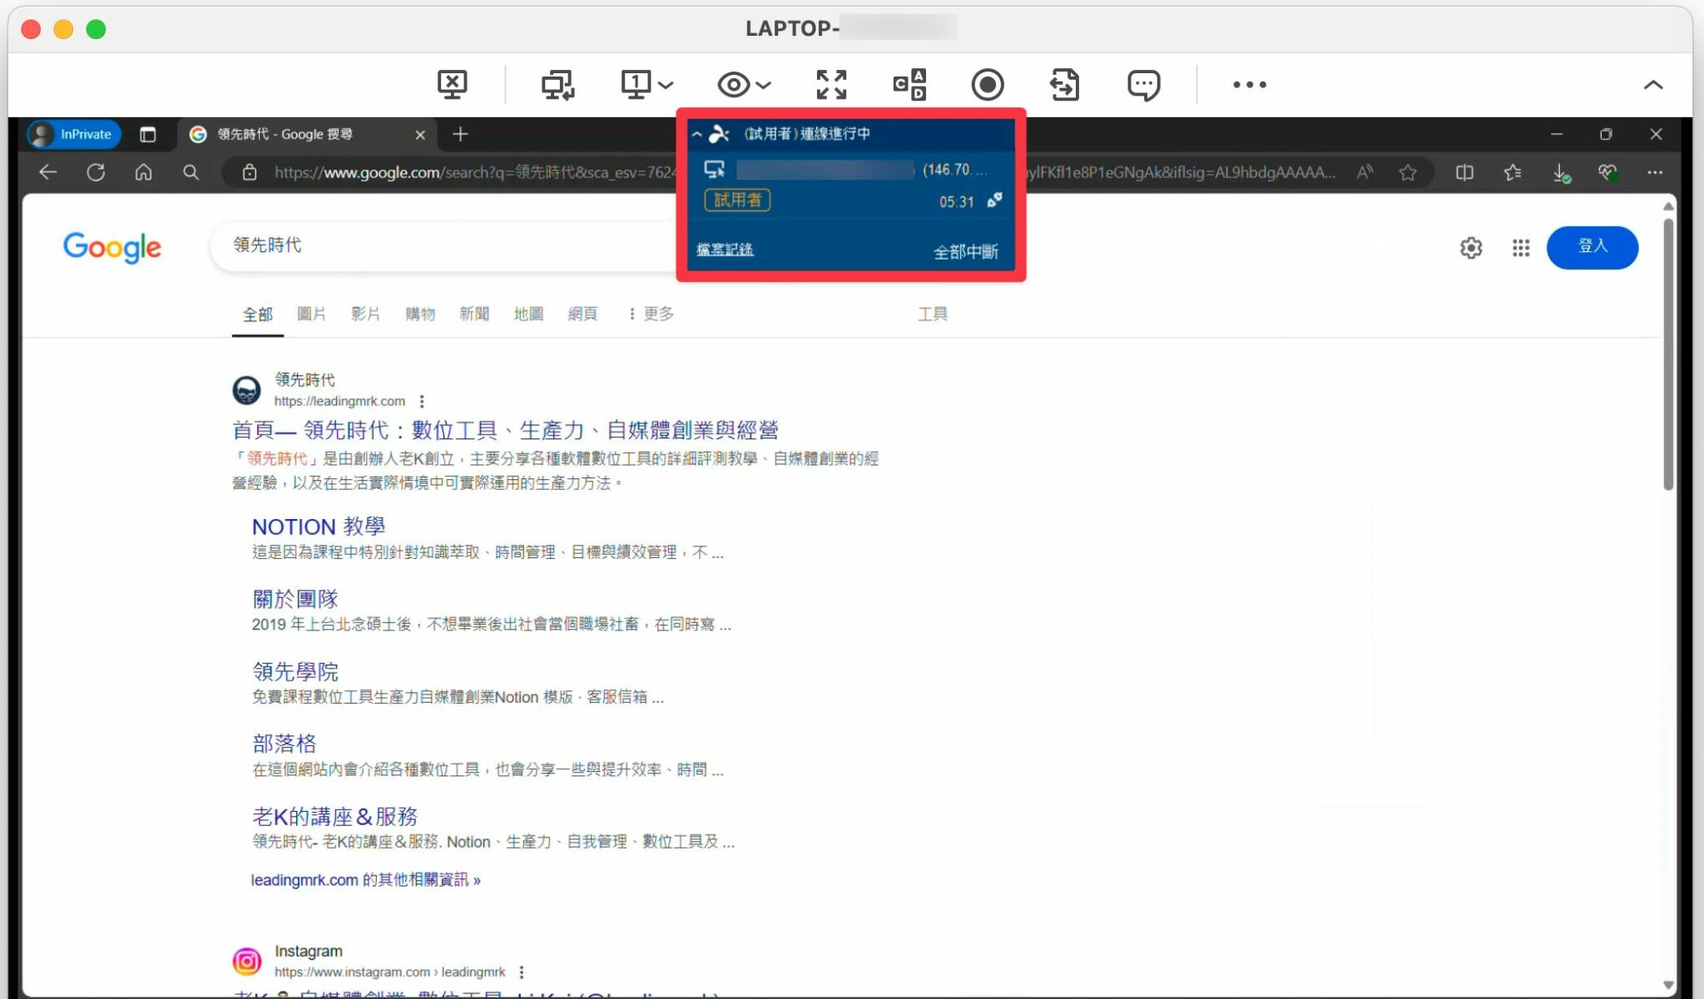
Task: Expand the fullscreen view icon
Action: (x=830, y=83)
